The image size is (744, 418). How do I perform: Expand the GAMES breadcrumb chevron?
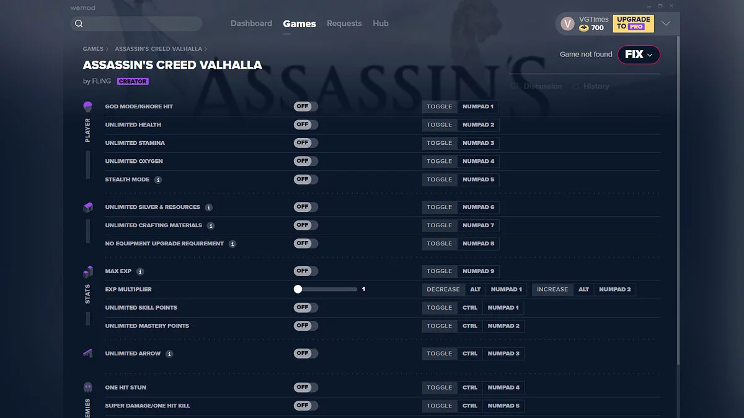(x=107, y=49)
